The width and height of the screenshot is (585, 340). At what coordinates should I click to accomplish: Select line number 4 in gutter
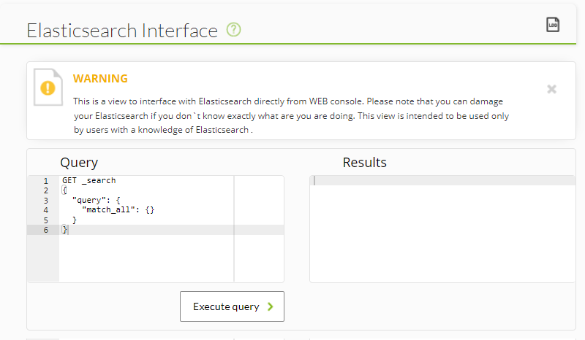pyautogui.click(x=45, y=210)
